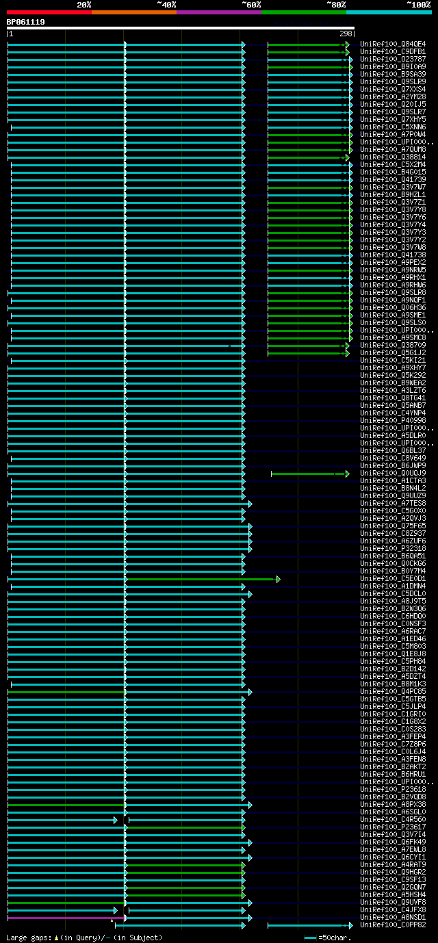Select the UniRef100_Q06H36 label
438x943 pixels.
(393, 307)
